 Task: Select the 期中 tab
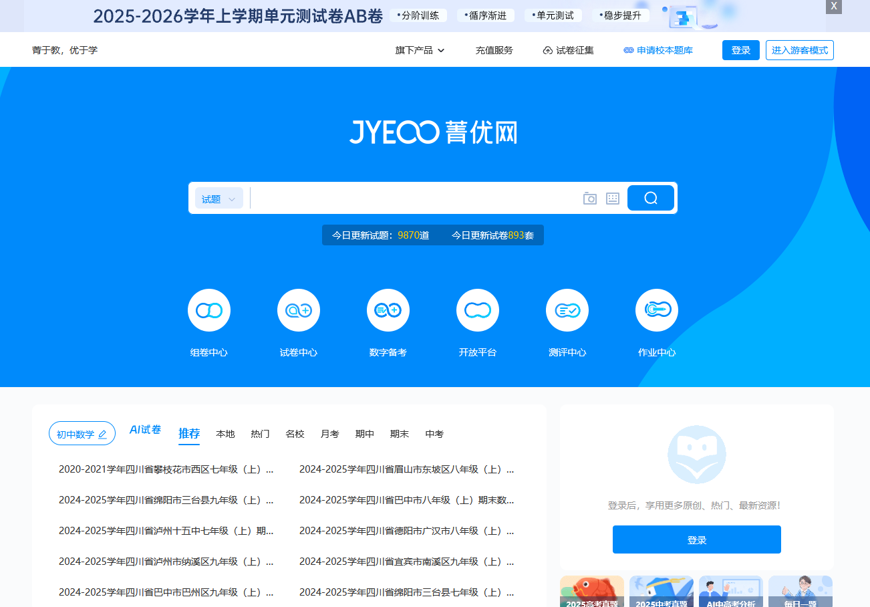365,434
